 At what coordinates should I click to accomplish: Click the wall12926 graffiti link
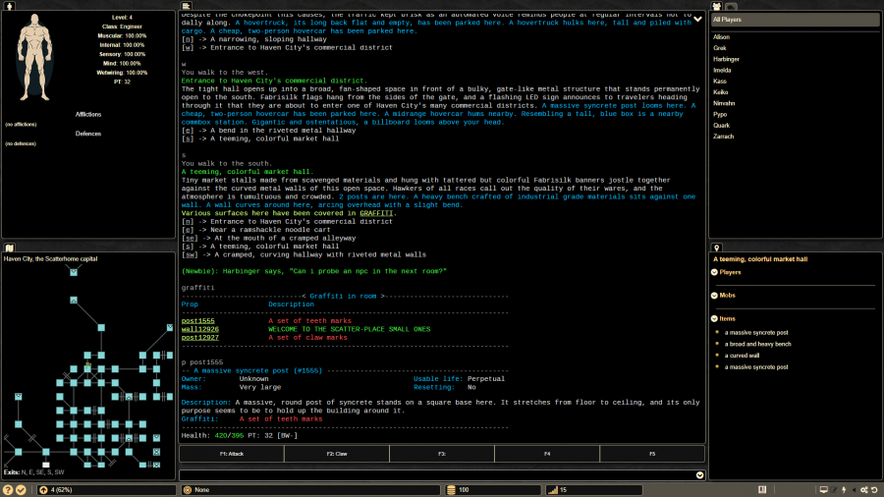click(x=200, y=329)
